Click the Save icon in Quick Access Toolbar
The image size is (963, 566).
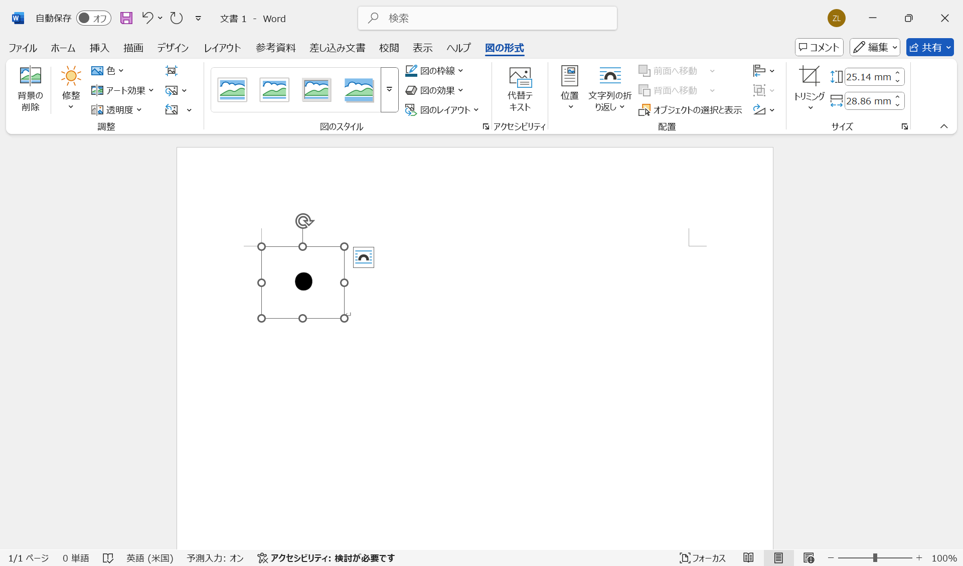(x=126, y=18)
